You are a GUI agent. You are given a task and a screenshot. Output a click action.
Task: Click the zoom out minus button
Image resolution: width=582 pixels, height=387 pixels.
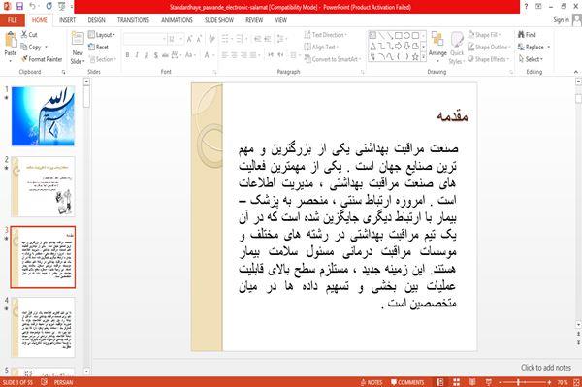click(500, 382)
